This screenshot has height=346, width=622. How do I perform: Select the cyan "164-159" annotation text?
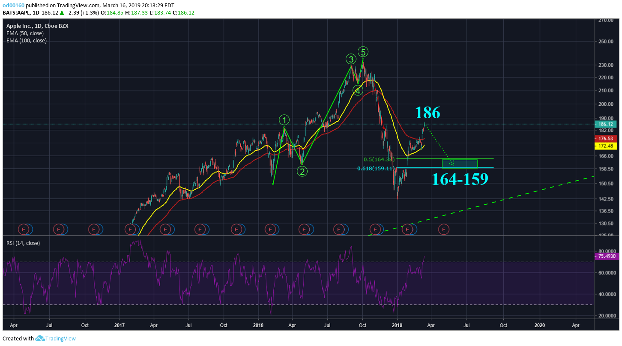(460, 179)
